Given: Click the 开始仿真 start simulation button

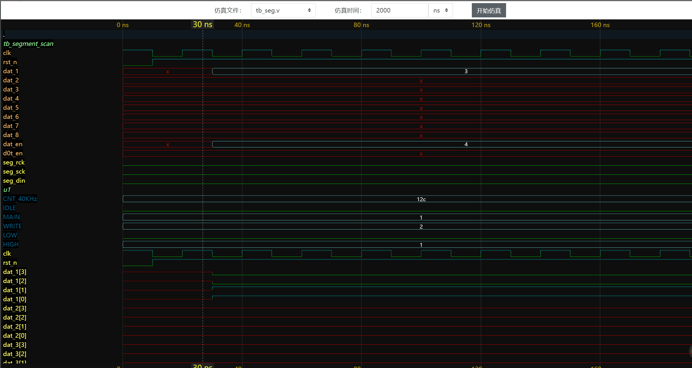Looking at the screenshot, I should click(488, 11).
